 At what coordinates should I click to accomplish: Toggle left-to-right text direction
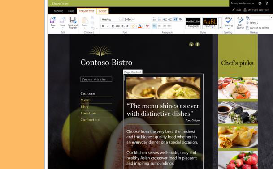(176, 19)
